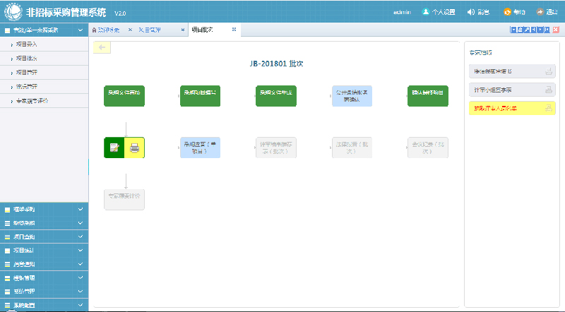Collapse the topmost expanded sidebar section header
The image size is (565, 312).
point(44,30)
